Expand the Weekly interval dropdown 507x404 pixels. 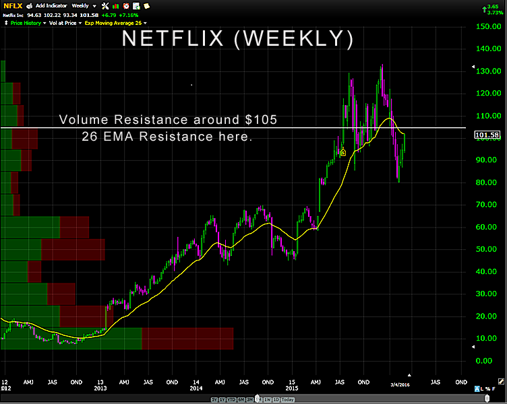[x=84, y=6]
